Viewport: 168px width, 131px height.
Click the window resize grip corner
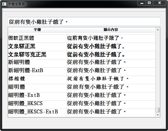click(x=164, y=127)
